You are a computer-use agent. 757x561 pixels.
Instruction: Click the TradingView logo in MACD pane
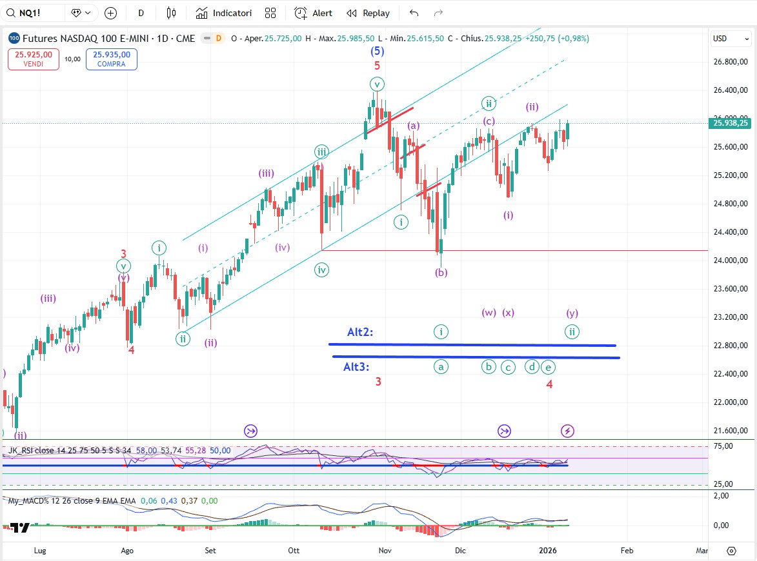pyautogui.click(x=20, y=527)
